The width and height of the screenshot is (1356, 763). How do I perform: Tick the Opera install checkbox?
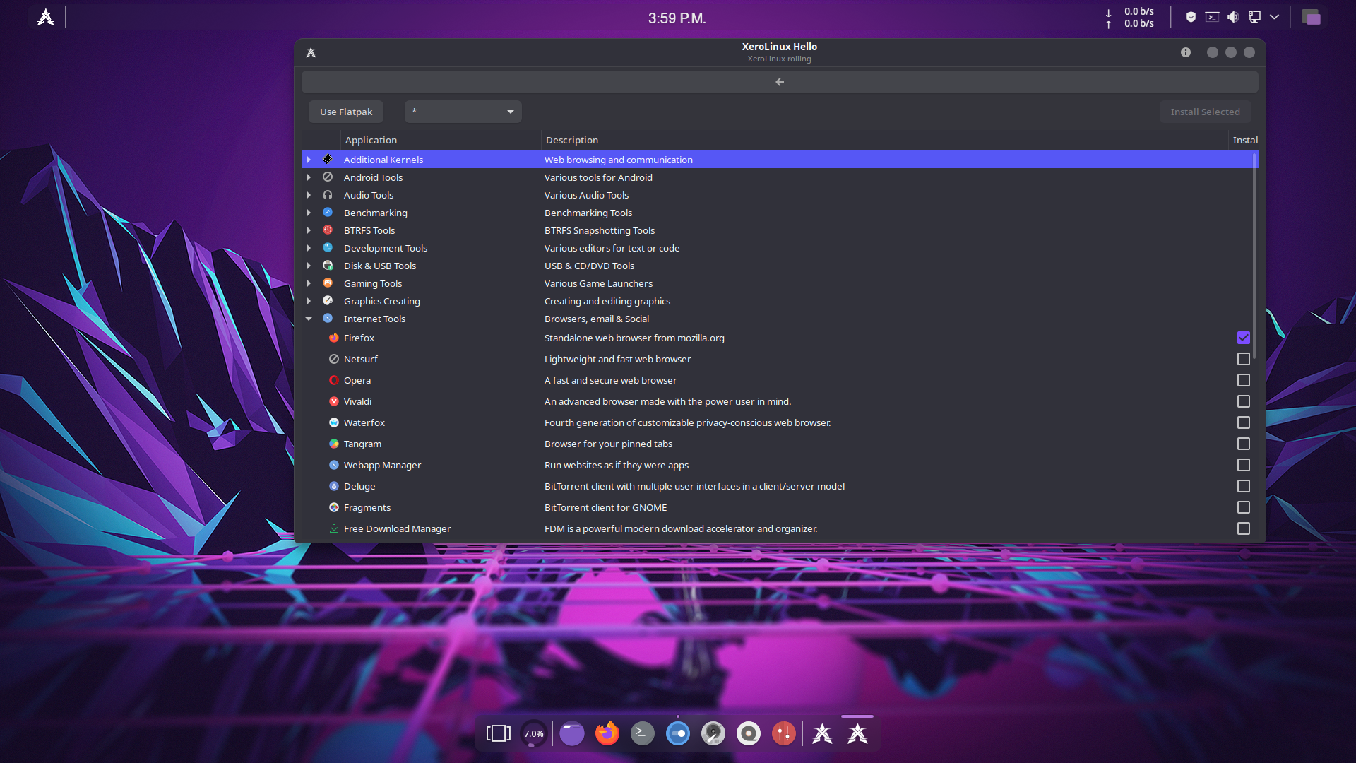click(x=1244, y=380)
